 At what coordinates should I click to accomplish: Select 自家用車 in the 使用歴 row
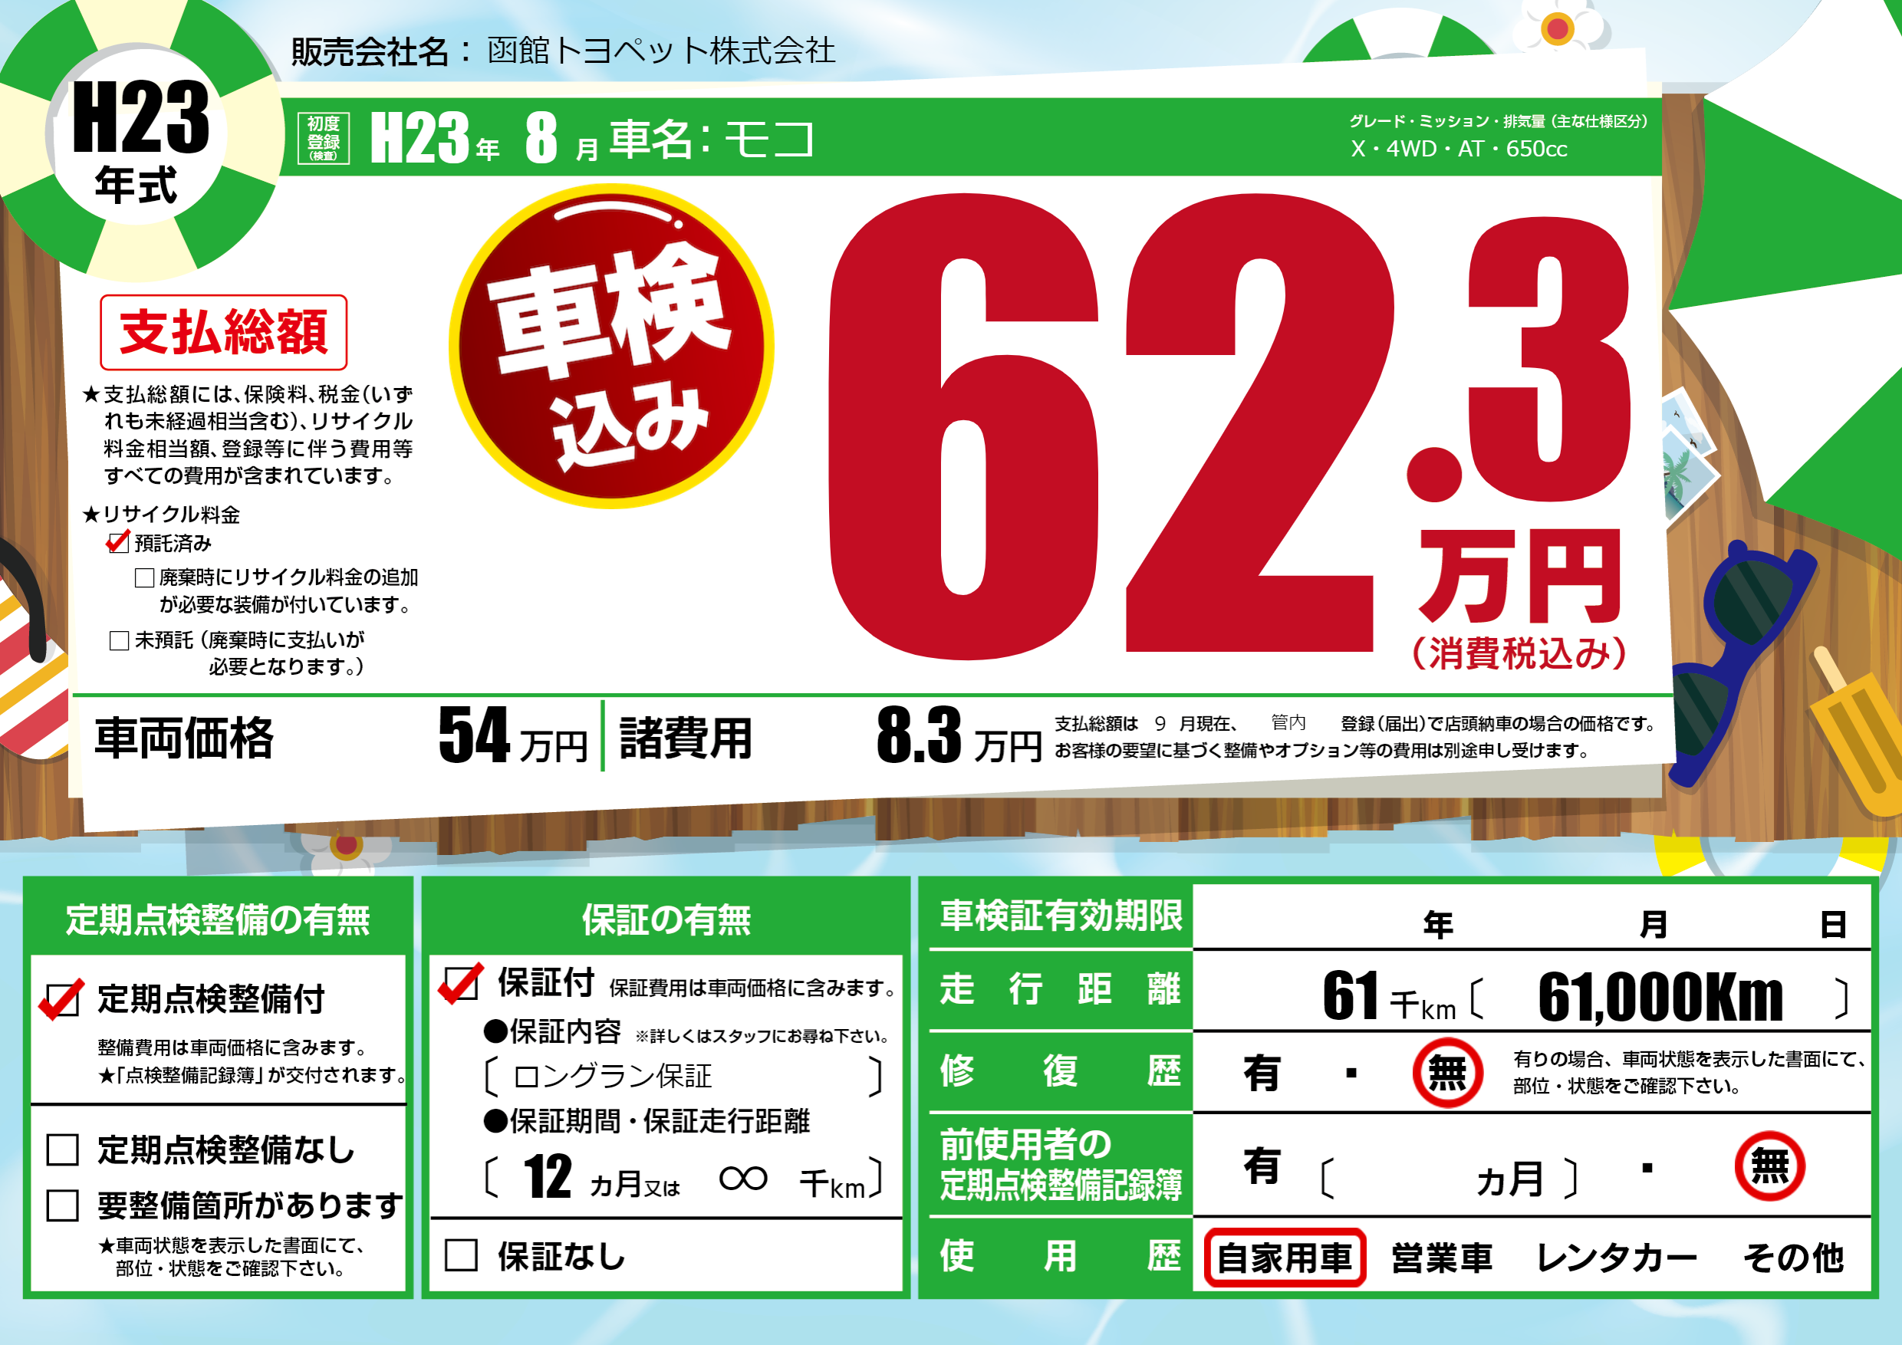coord(1284,1258)
